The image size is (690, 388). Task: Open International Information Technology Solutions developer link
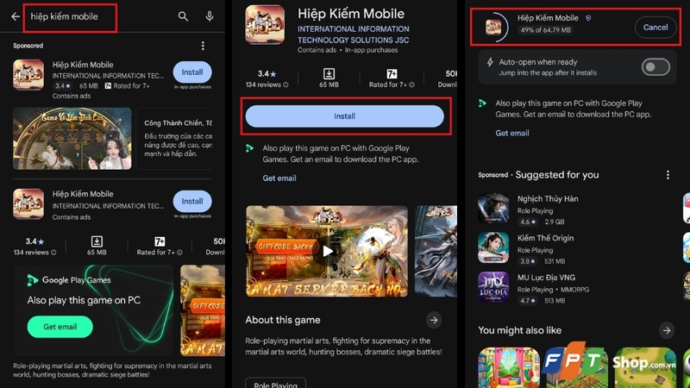[x=353, y=34]
